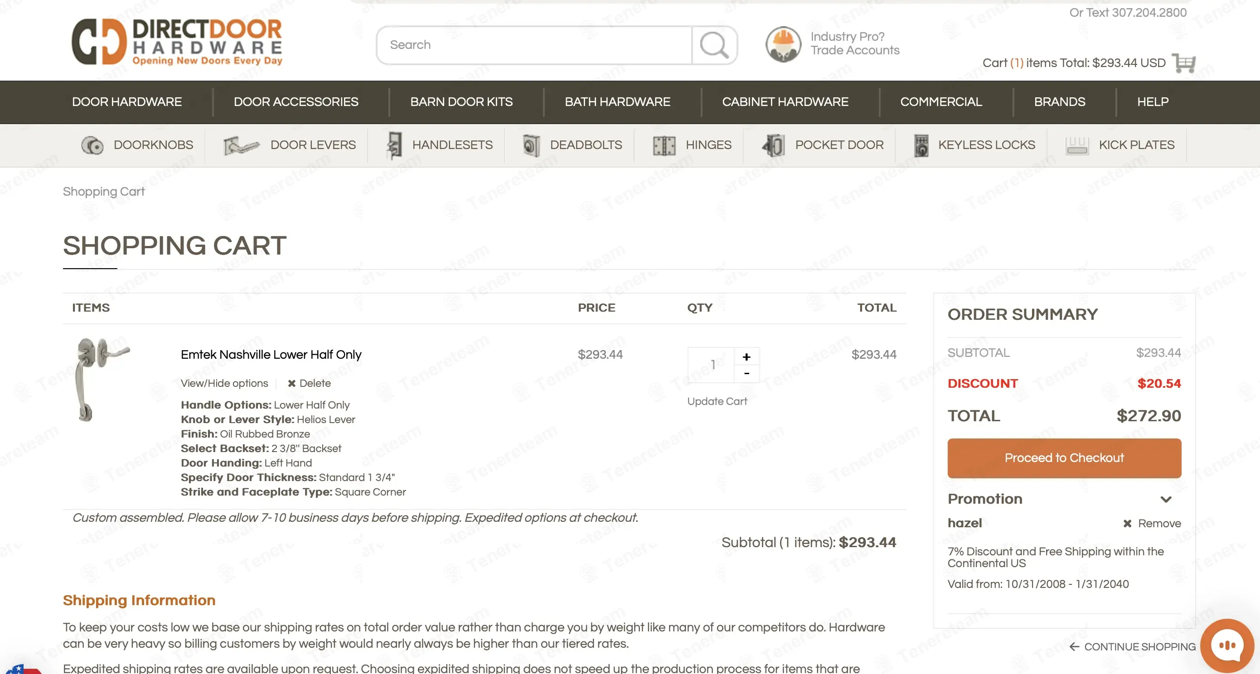Collapse the Promotion section chevron

(1166, 499)
